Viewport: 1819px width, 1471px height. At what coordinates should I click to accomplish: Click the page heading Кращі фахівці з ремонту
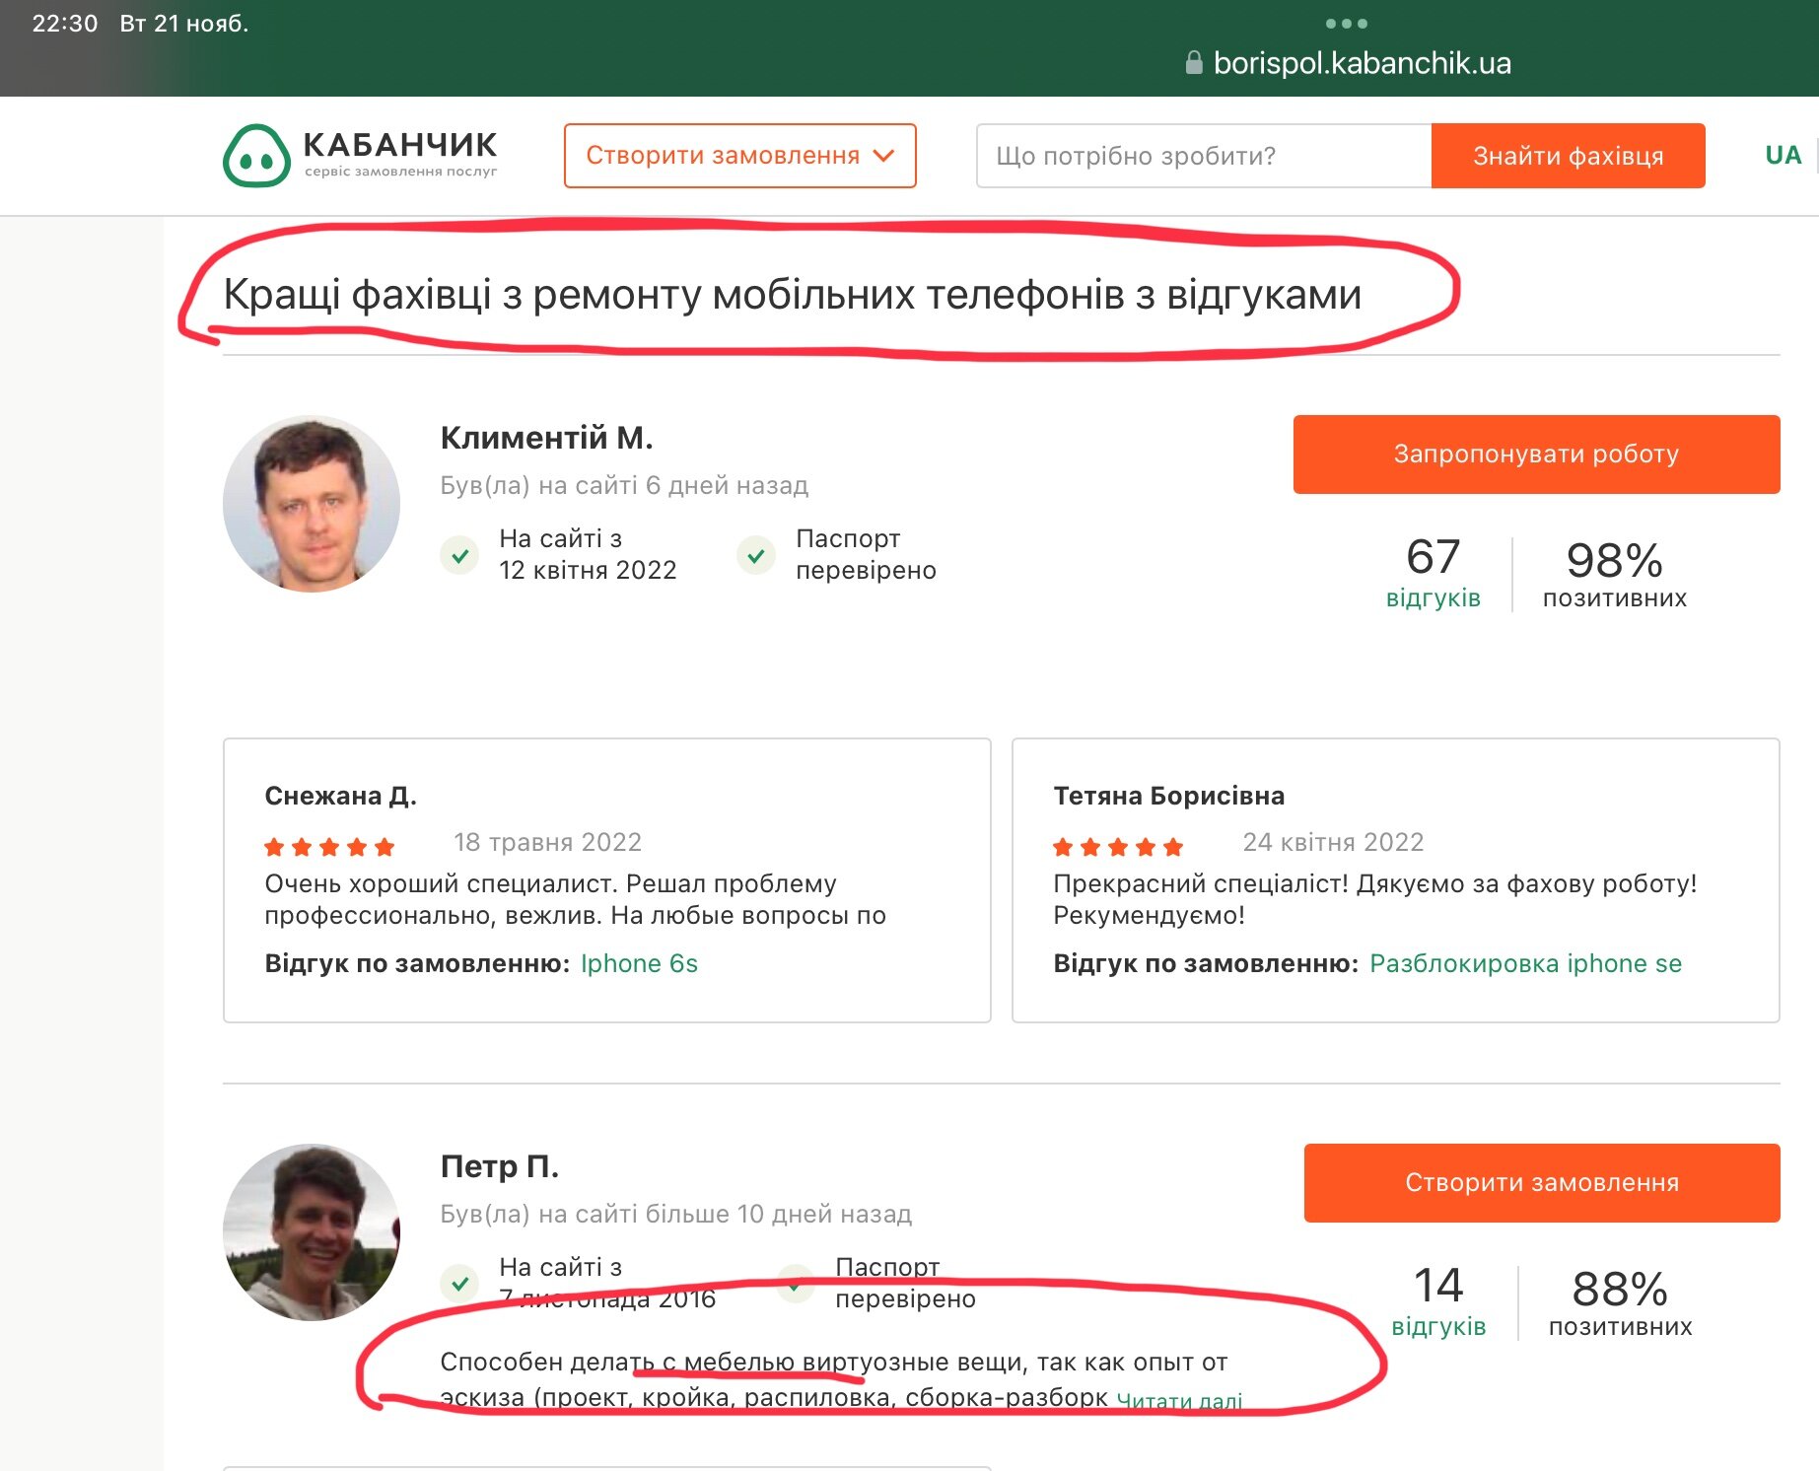[793, 295]
